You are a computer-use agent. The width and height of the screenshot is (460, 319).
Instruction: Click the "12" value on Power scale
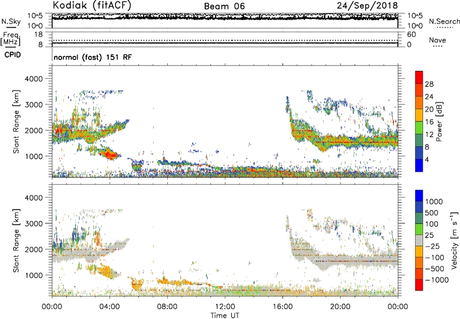tap(429, 135)
